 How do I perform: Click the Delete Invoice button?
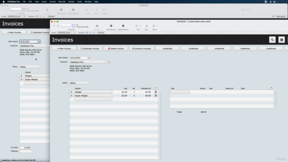(x=116, y=49)
